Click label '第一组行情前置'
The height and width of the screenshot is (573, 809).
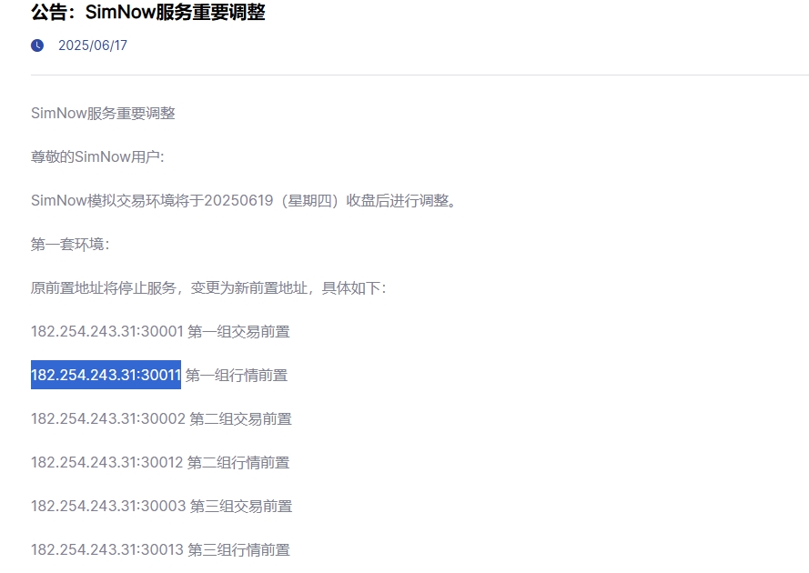point(237,376)
